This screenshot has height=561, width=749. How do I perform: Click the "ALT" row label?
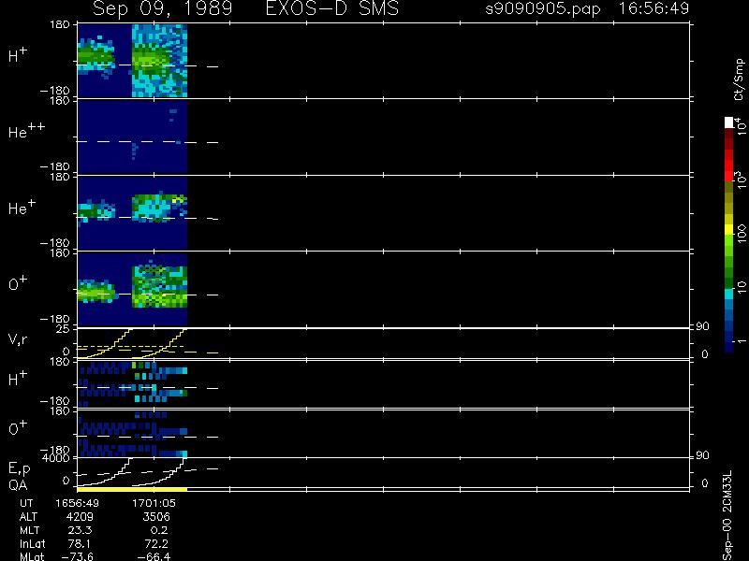point(28,517)
